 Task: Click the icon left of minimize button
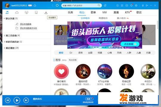tap(147, 5)
